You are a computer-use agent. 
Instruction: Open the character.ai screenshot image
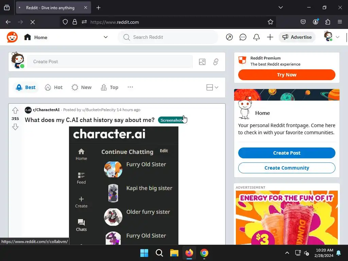click(124, 186)
